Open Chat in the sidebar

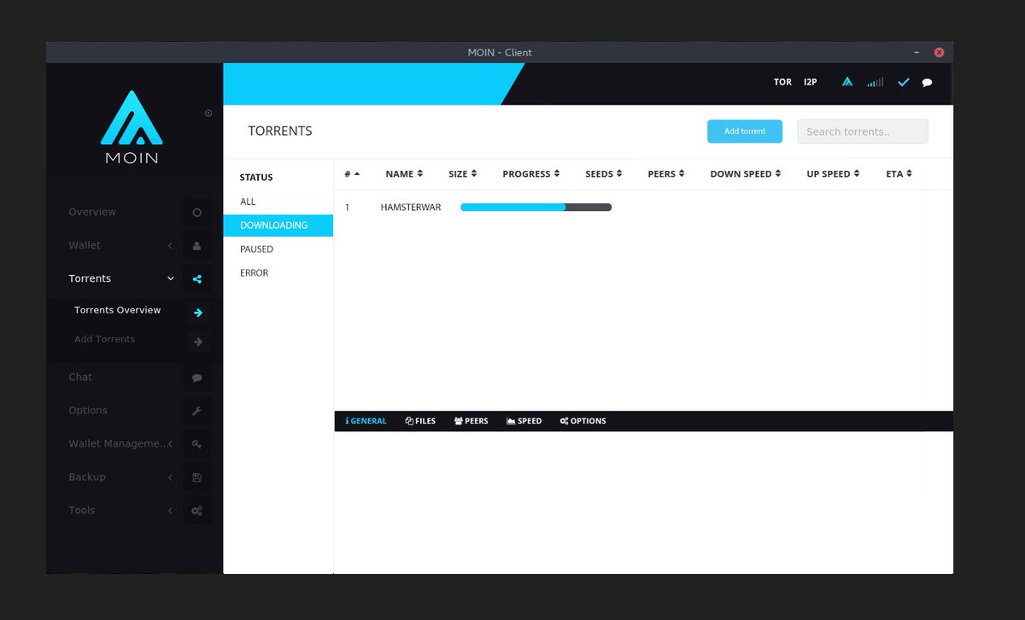click(x=80, y=377)
